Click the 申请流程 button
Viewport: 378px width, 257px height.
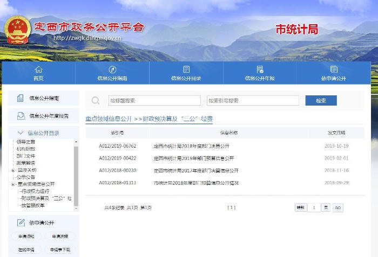[60, 237]
